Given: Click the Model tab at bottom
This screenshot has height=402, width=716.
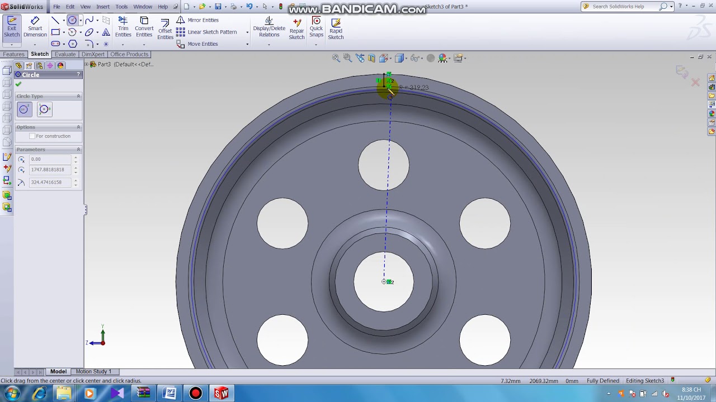Looking at the screenshot, I should click(x=58, y=371).
